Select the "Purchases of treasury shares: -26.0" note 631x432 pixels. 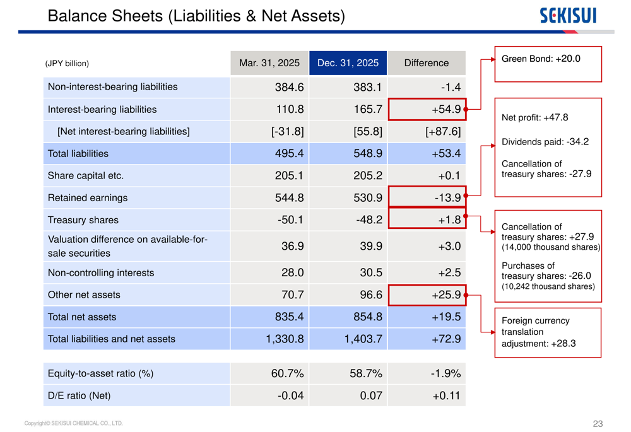click(546, 271)
